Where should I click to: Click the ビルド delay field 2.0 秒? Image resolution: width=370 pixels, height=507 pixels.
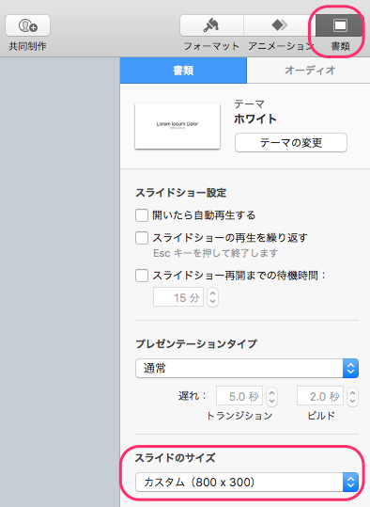(x=320, y=396)
